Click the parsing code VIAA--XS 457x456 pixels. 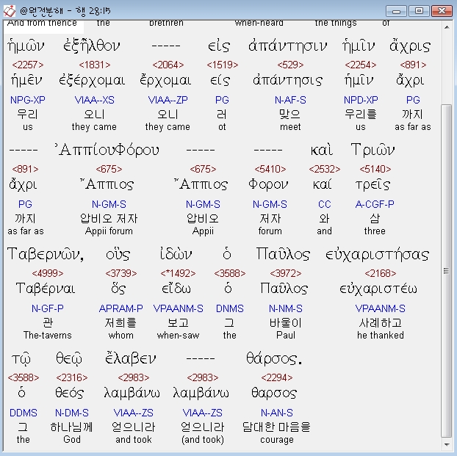(x=95, y=100)
